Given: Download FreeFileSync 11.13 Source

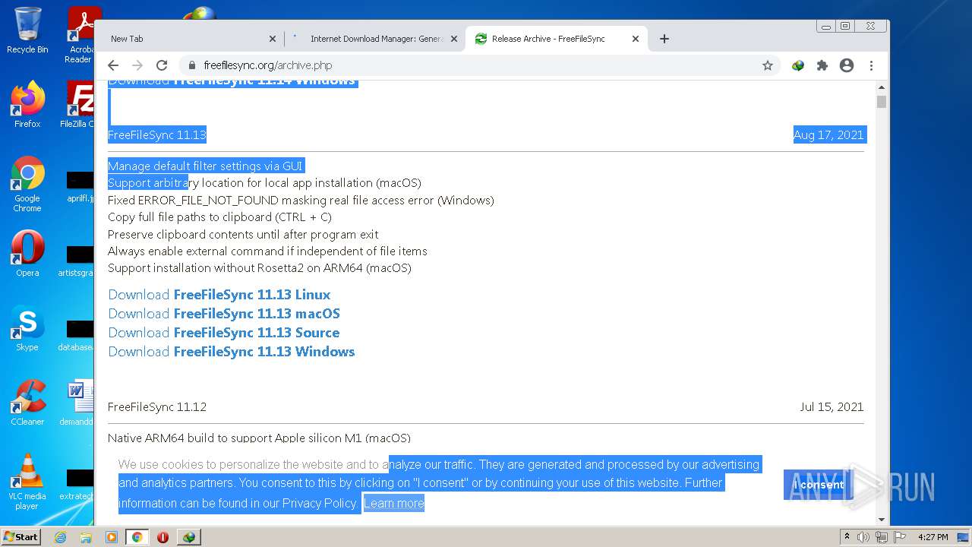Looking at the screenshot, I should 224,333.
